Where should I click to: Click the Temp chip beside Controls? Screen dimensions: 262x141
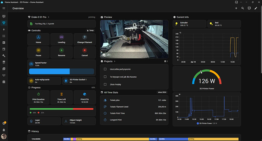90,30
